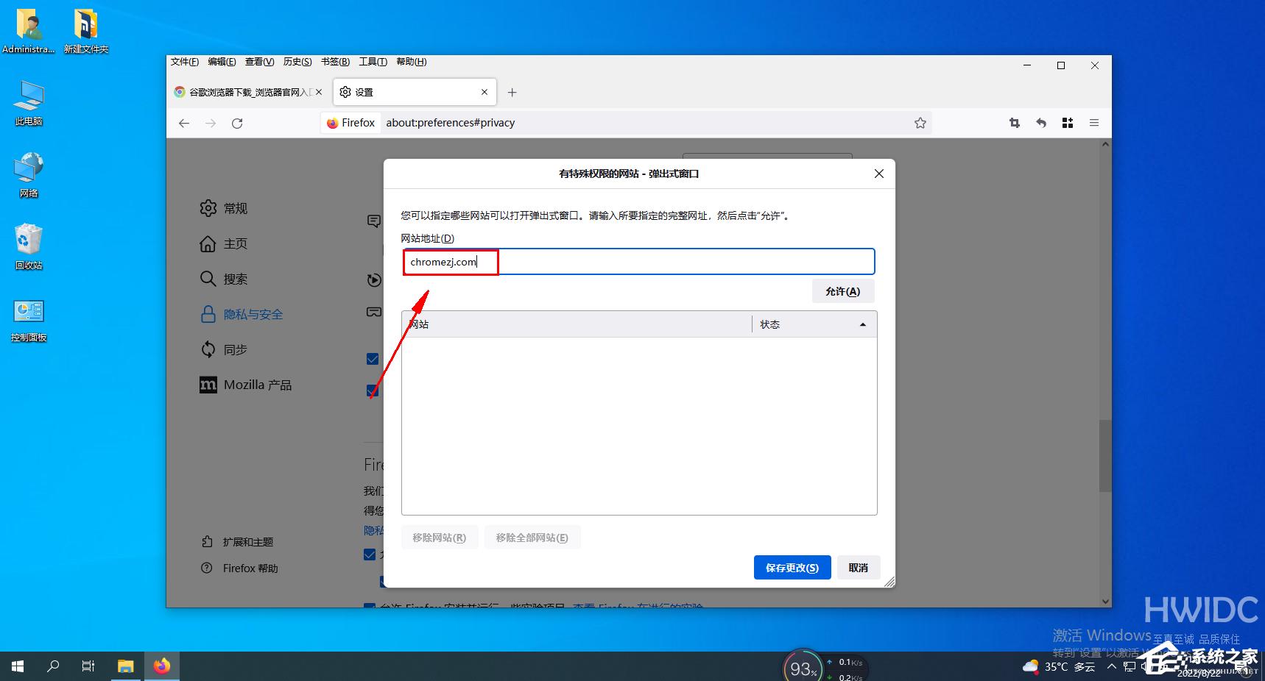Open the Windows Start menu

18,666
